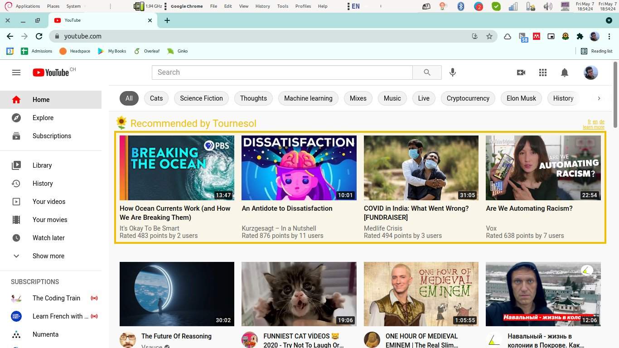Open the YouTube hamburger guide menu
Screen dimensions: 619x348
[16, 72]
